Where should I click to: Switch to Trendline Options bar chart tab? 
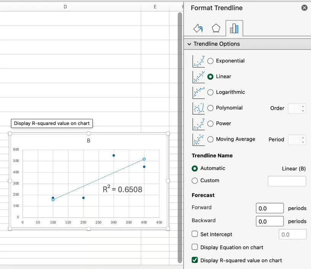click(x=234, y=28)
